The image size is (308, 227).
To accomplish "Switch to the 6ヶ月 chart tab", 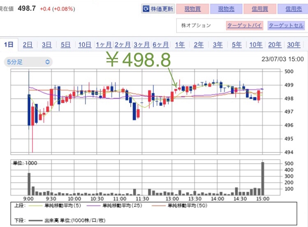I will 160,45.
